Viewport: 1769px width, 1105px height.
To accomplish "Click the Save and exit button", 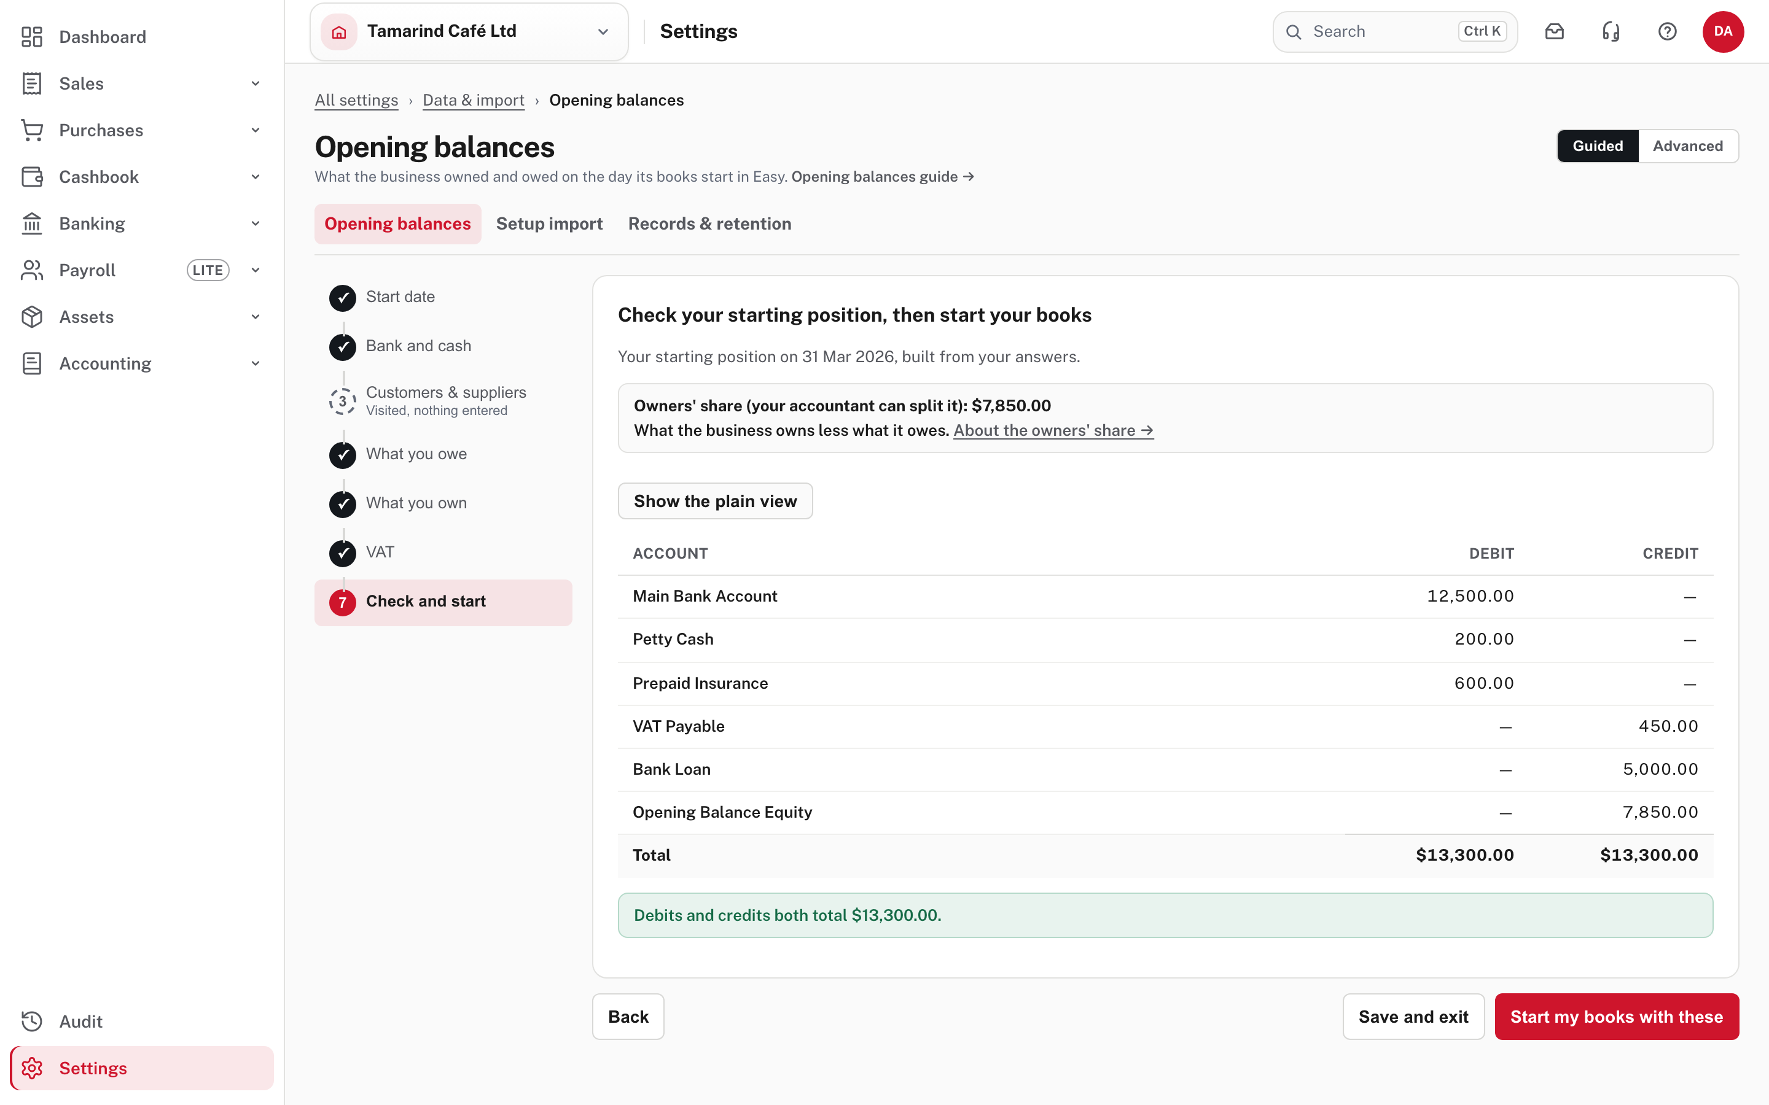I will pyautogui.click(x=1413, y=1017).
